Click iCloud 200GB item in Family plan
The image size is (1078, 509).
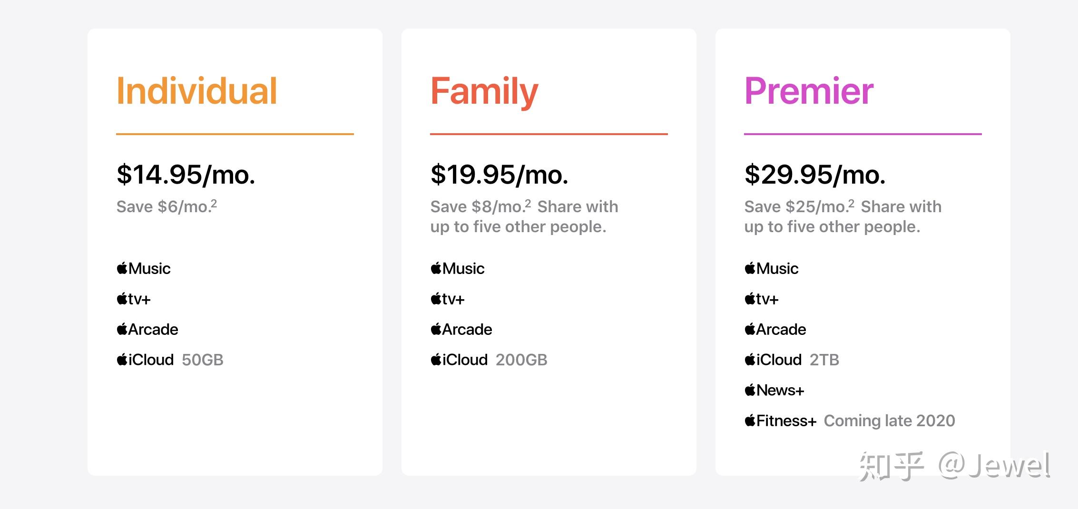pyautogui.click(x=489, y=360)
